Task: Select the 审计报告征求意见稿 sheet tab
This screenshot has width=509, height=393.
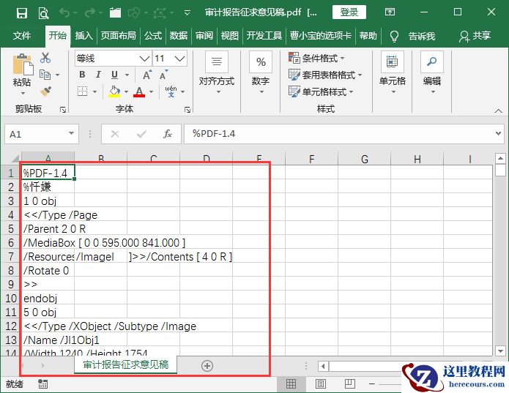Action: coord(125,364)
